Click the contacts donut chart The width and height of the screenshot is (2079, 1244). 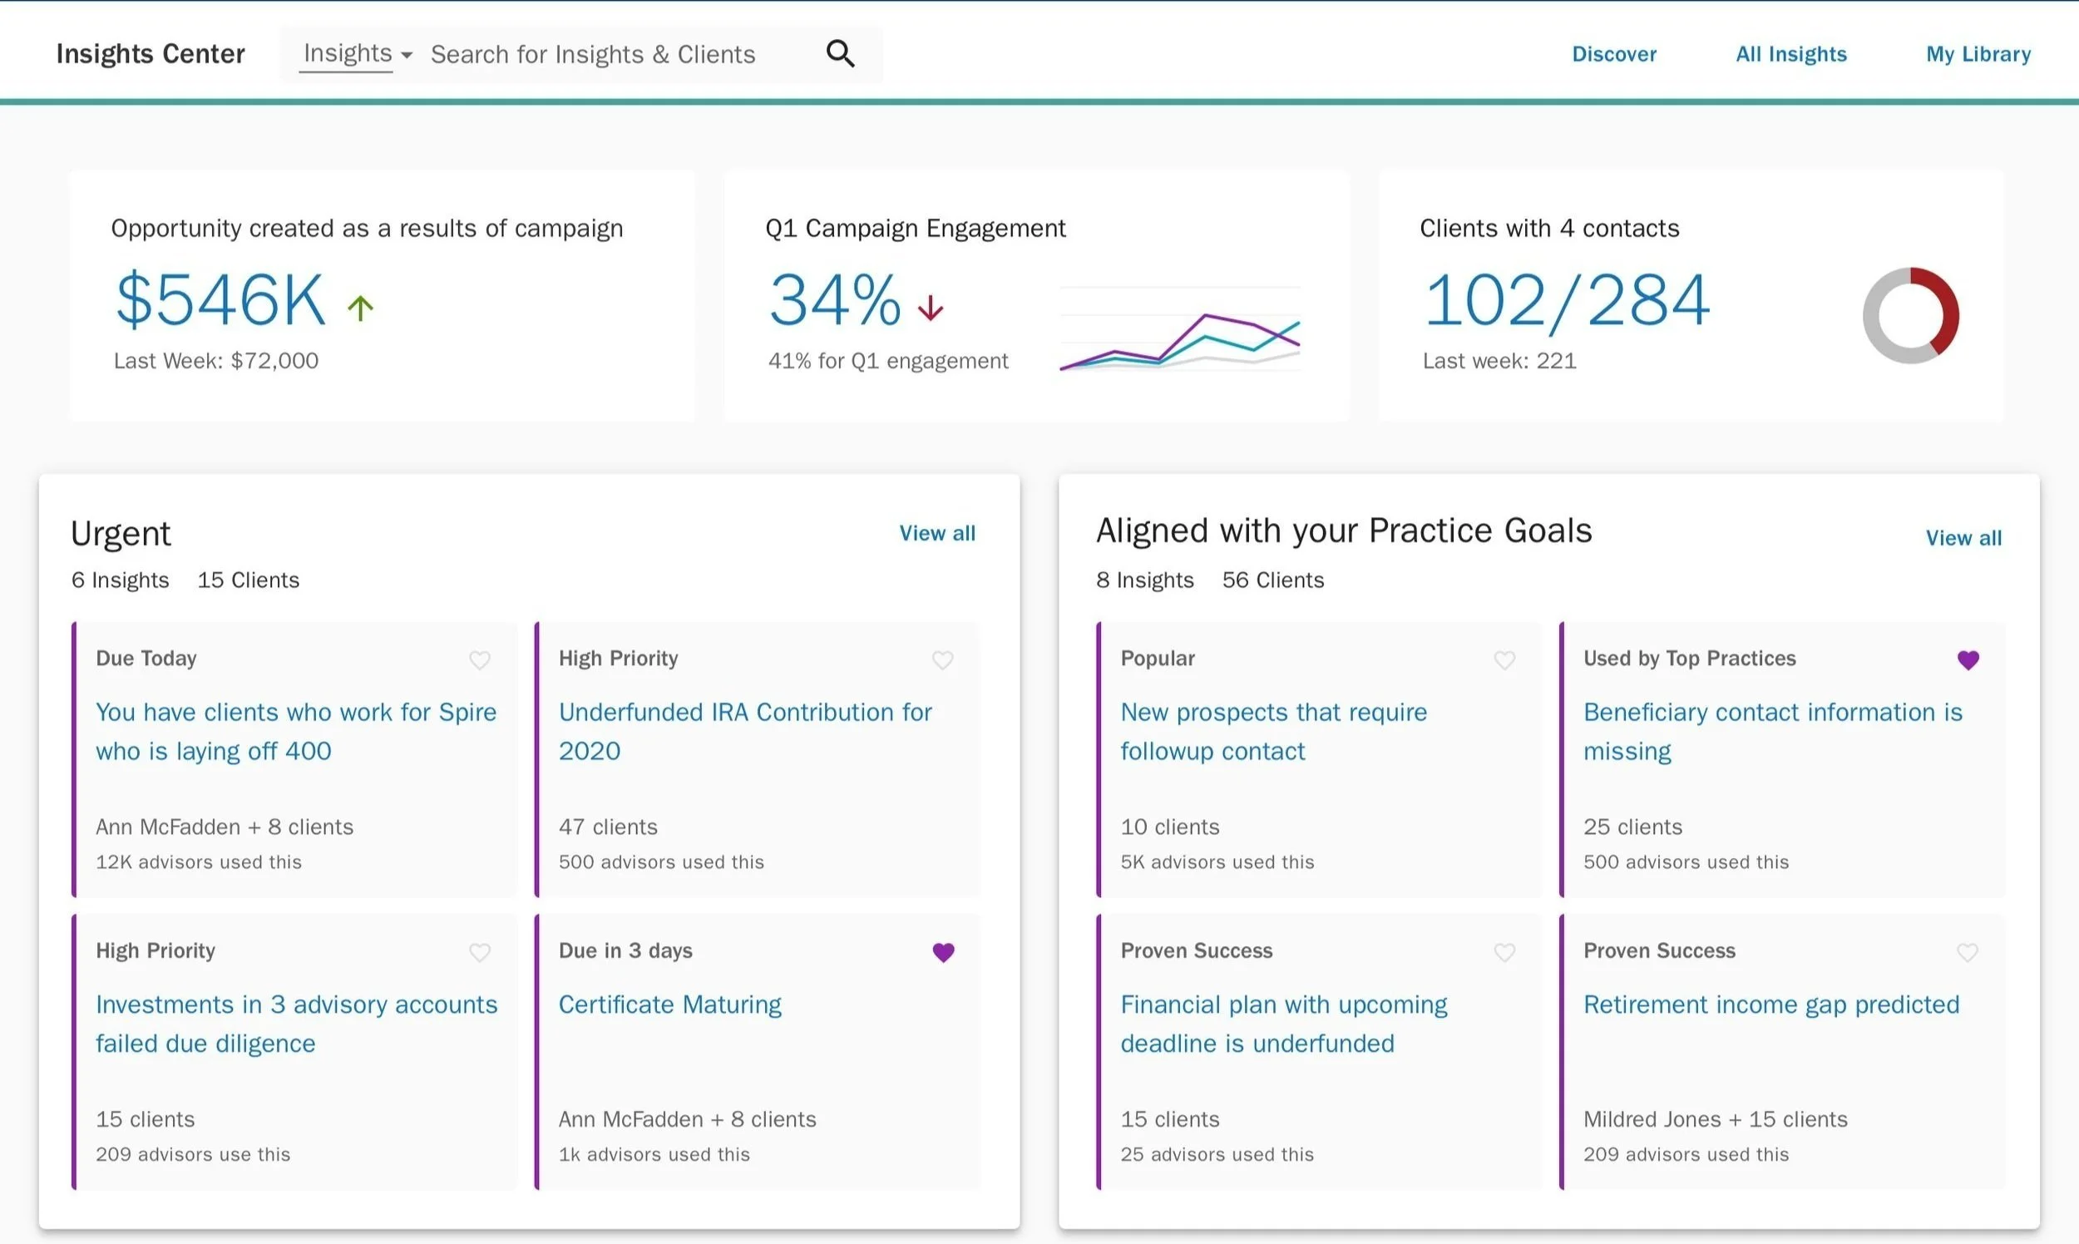point(1910,315)
